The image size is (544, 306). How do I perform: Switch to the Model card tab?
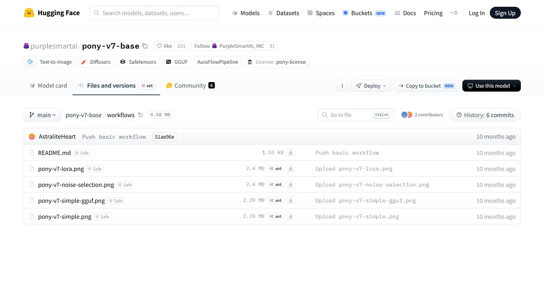pos(48,86)
